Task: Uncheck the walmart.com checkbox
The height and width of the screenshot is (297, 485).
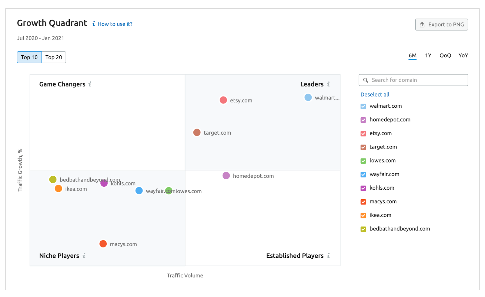Action: 363,106
